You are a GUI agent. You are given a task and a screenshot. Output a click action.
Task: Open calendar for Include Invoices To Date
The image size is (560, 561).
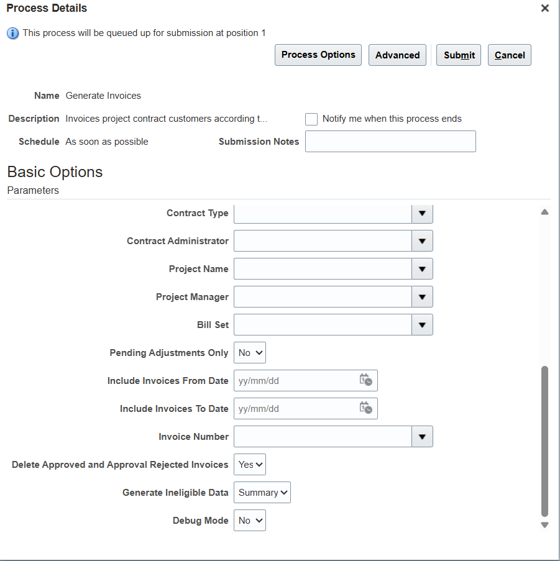coord(365,408)
